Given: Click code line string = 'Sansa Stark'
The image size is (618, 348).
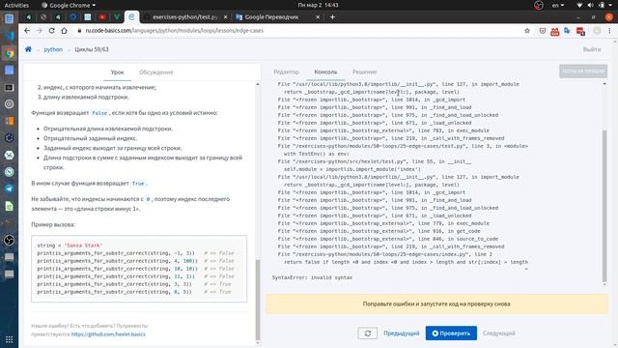Looking at the screenshot, I should click(70, 246).
